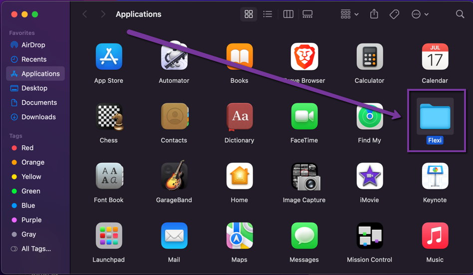Screen dimensions: 473x275
Task: Click the Share button in toolbar
Action: click(x=374, y=14)
